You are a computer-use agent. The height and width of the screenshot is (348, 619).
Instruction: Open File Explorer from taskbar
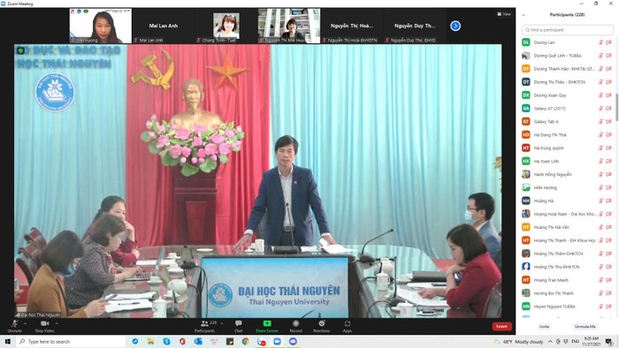tap(151, 342)
